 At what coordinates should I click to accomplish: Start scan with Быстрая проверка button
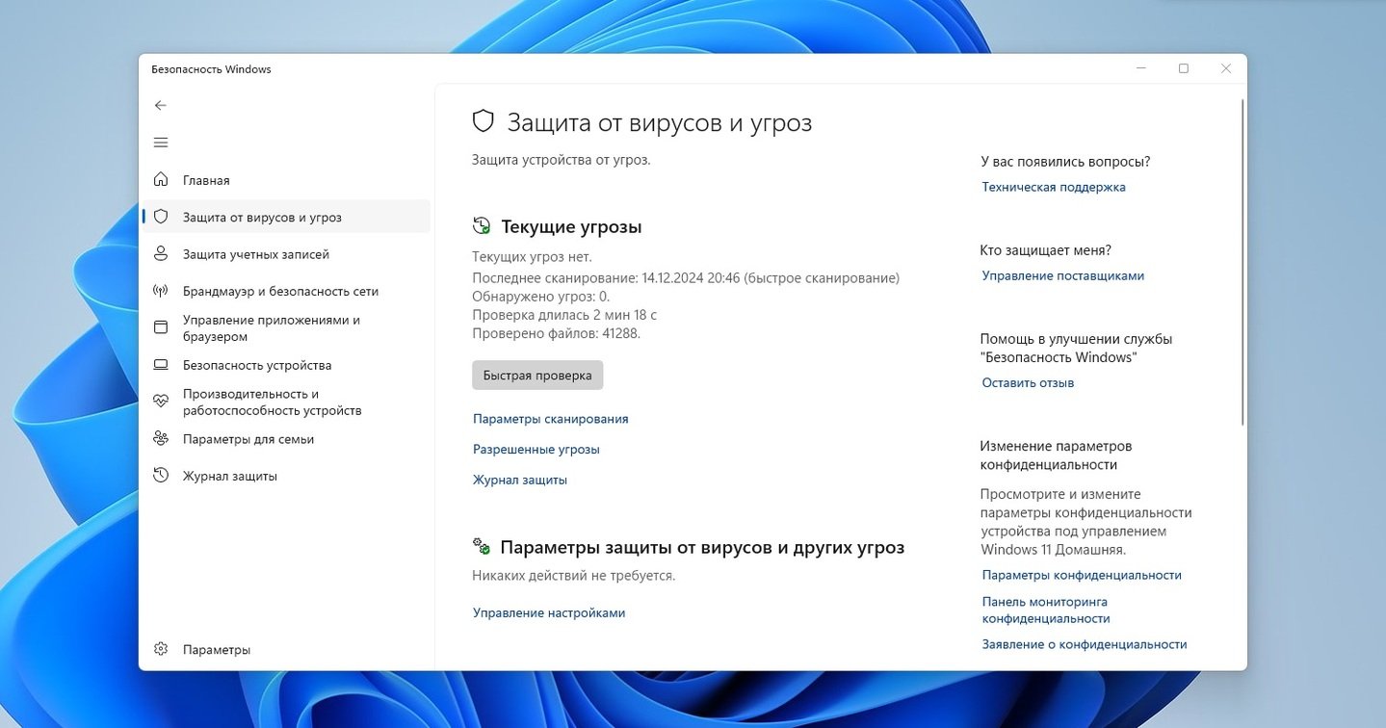click(537, 376)
